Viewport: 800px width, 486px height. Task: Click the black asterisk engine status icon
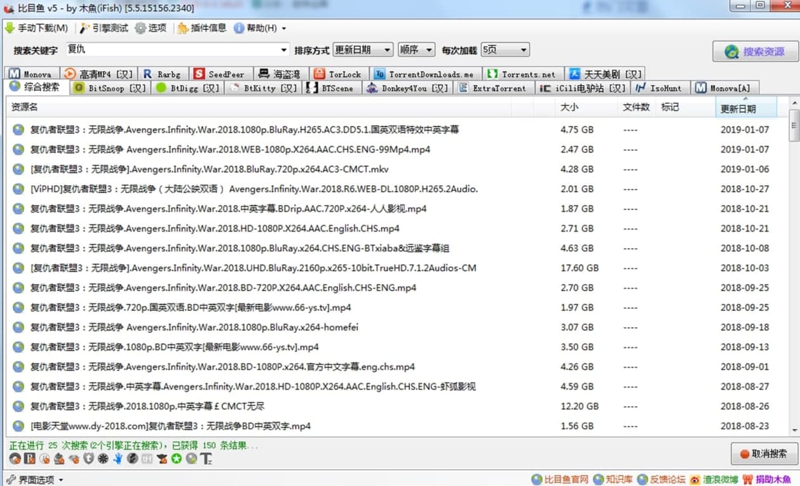(x=103, y=459)
